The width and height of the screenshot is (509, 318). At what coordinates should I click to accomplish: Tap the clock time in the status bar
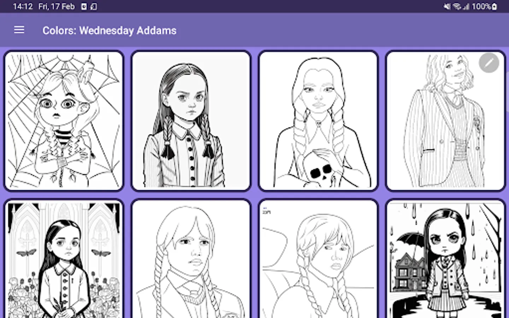tap(23, 6)
